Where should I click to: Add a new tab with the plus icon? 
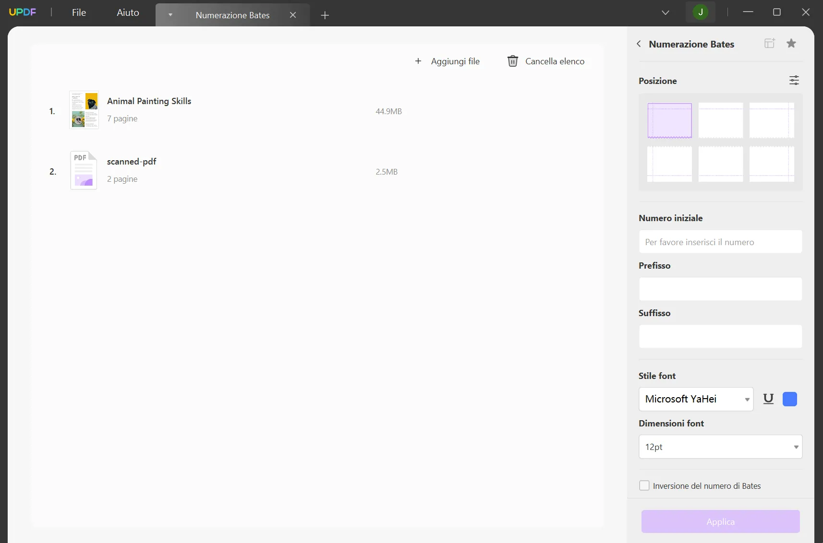point(325,15)
